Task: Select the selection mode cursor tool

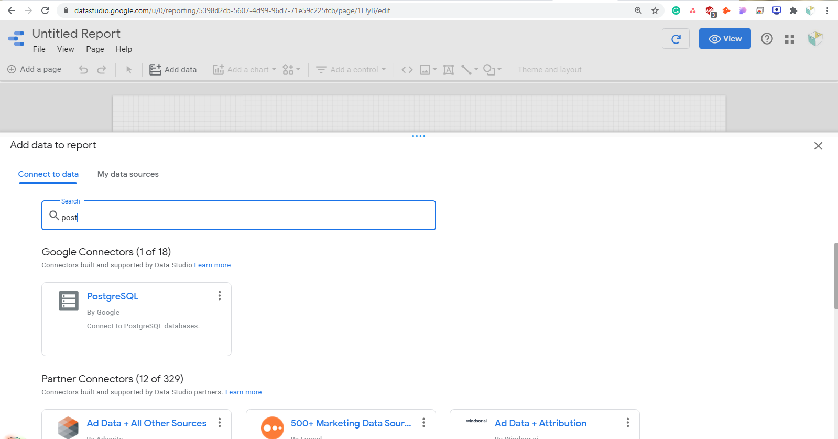Action: [129, 70]
